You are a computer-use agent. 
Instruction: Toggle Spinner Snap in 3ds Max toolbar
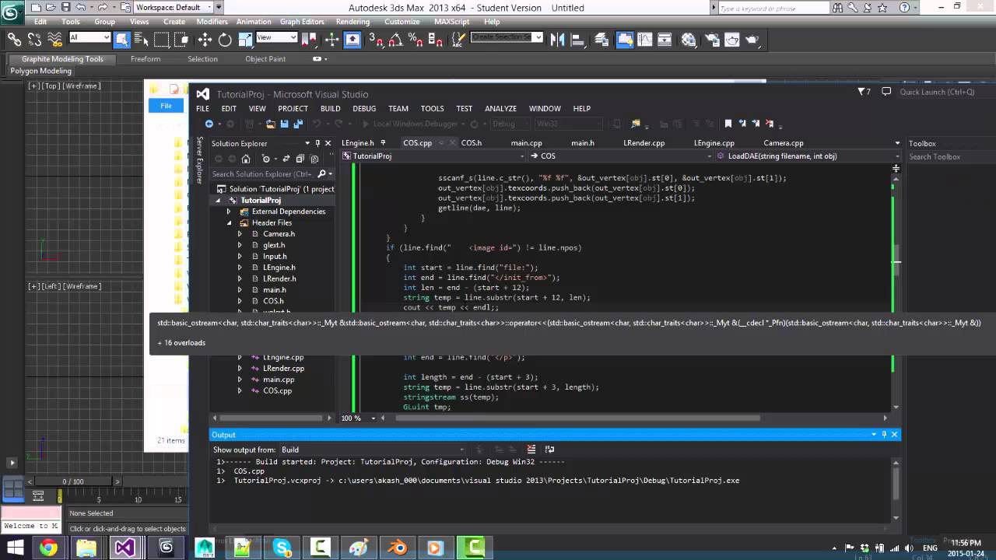pyautogui.click(x=436, y=39)
